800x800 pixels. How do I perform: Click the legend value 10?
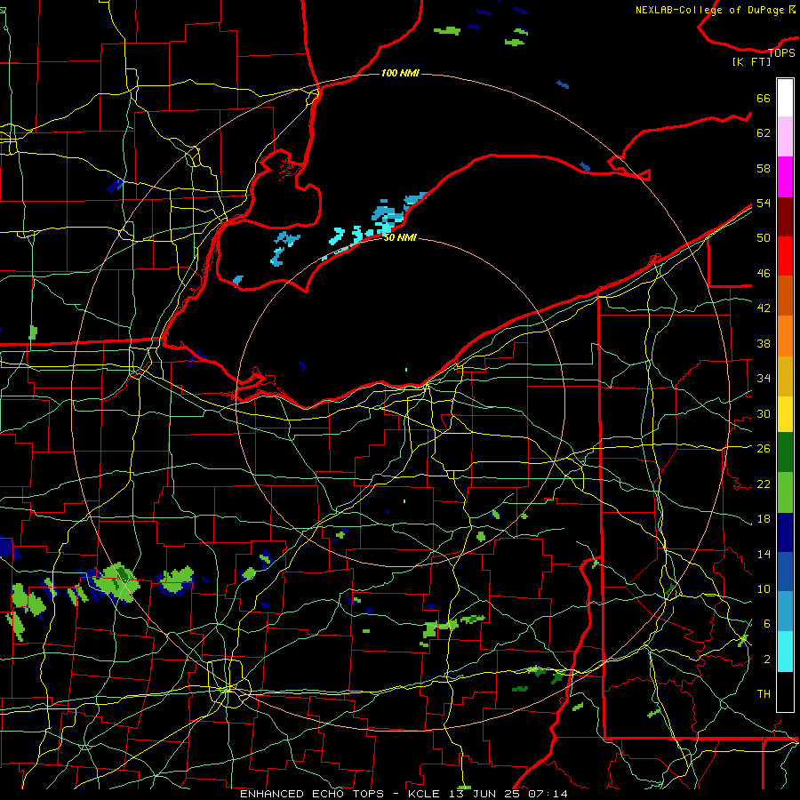[764, 588]
